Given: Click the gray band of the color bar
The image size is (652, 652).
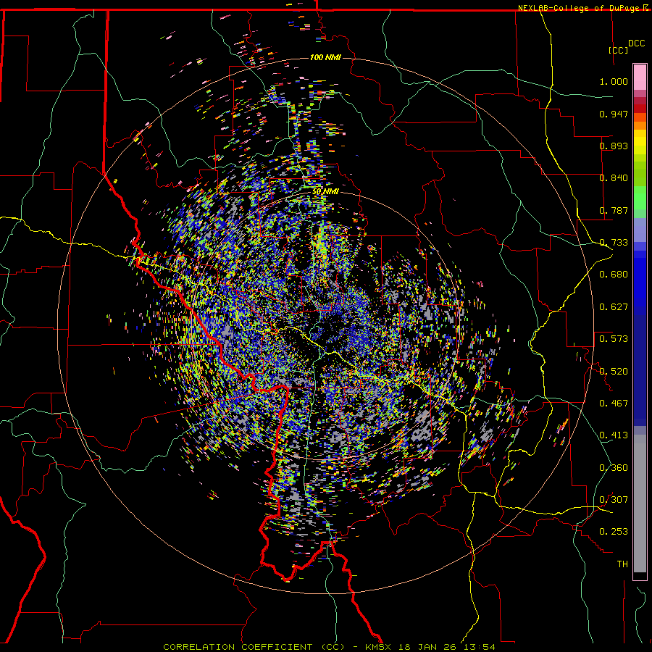Looking at the screenshot, I should point(640,503).
